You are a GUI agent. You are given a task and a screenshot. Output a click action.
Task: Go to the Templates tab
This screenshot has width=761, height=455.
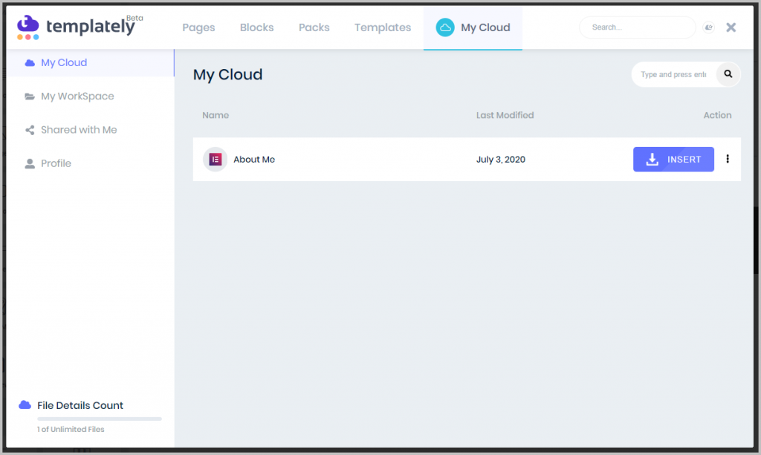click(x=383, y=27)
